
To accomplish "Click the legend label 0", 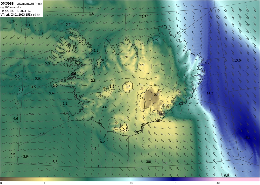I will pyautogui.click(x=1, y=183).
